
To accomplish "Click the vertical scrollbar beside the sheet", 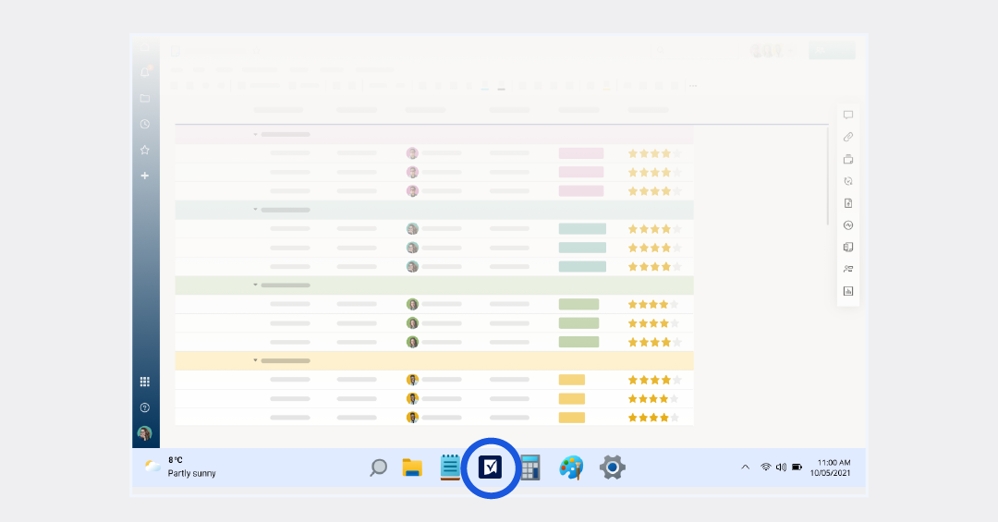I will coord(828,176).
